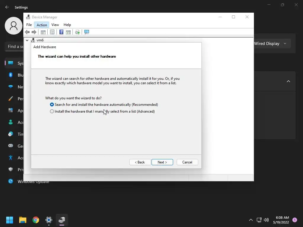
Task: Click the < Back button in wizard
Action: (x=140, y=162)
